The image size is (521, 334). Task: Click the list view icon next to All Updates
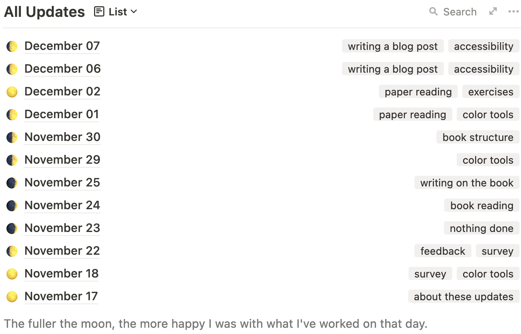(99, 12)
